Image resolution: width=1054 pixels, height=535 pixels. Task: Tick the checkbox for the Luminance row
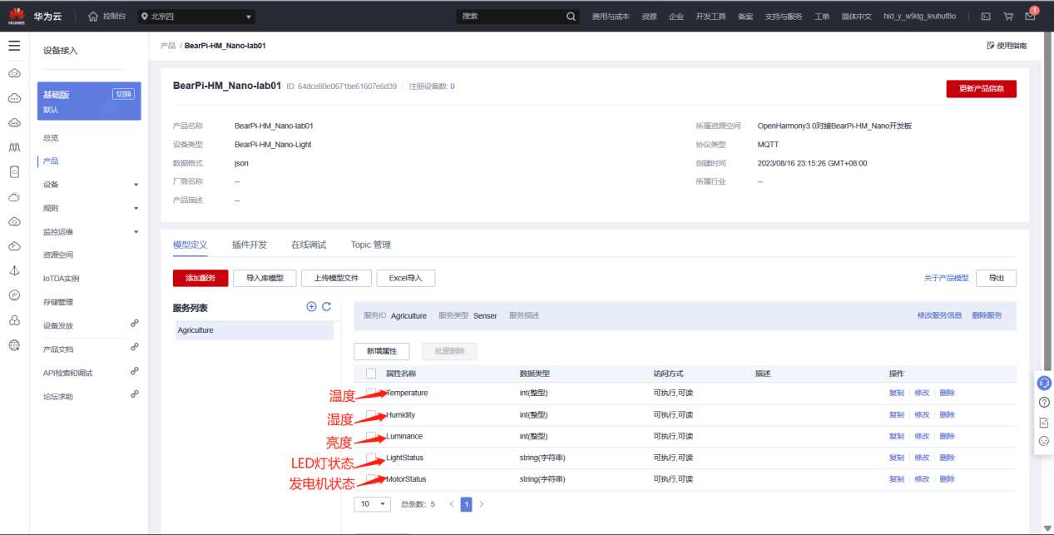371,436
